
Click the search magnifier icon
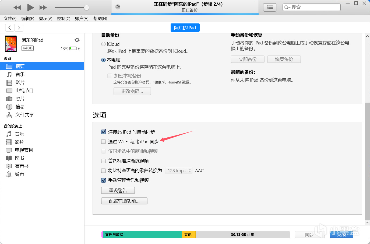(x=286, y=7)
